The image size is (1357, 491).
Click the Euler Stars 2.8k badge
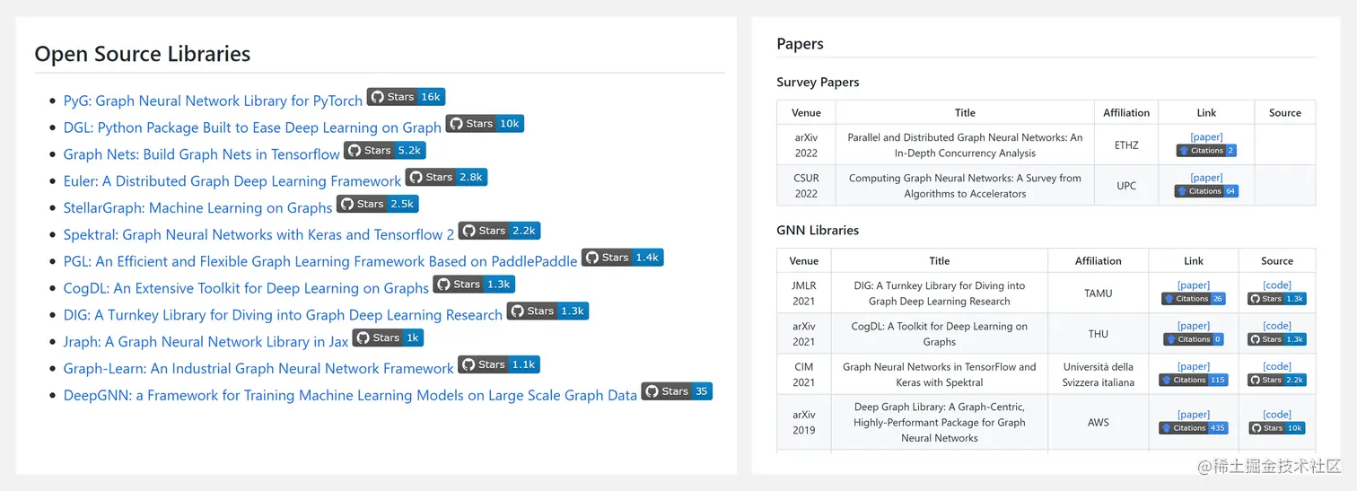point(446,178)
